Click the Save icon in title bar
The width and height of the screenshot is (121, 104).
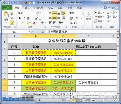coord(8,3)
